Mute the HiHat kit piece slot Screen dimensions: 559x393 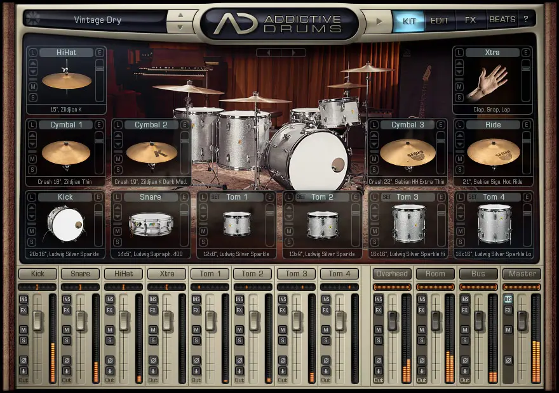[x=33, y=86]
